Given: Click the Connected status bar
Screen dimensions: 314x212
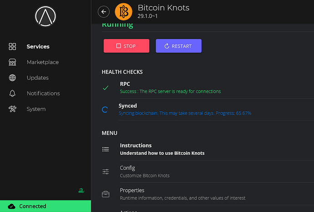Looking at the screenshot, I should click(45, 206).
